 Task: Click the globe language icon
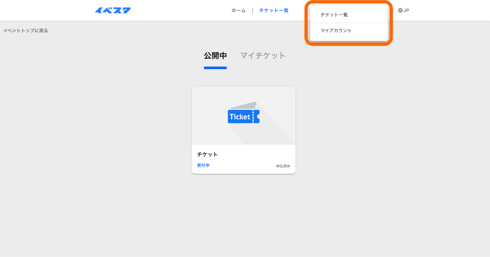point(400,11)
